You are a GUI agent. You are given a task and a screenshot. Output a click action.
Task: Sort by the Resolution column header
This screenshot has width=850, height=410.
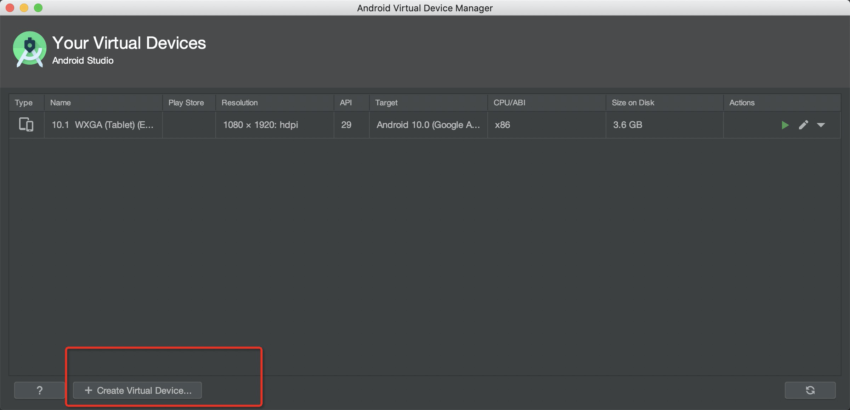tap(275, 102)
